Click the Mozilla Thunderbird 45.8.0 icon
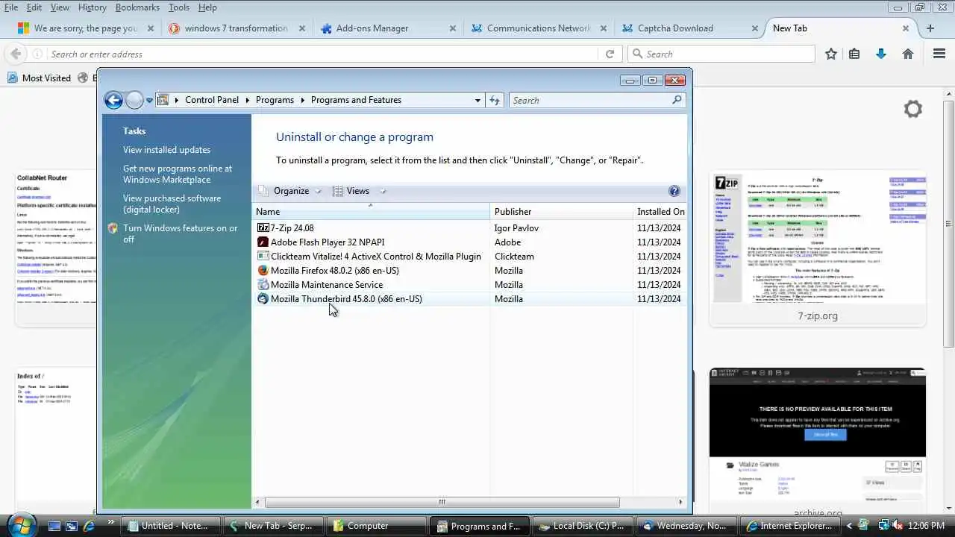 click(x=263, y=298)
